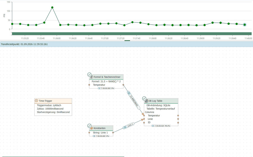Click the 0% load badge under Formel node
The width and height of the screenshot is (253, 157).
[x=113, y=88]
